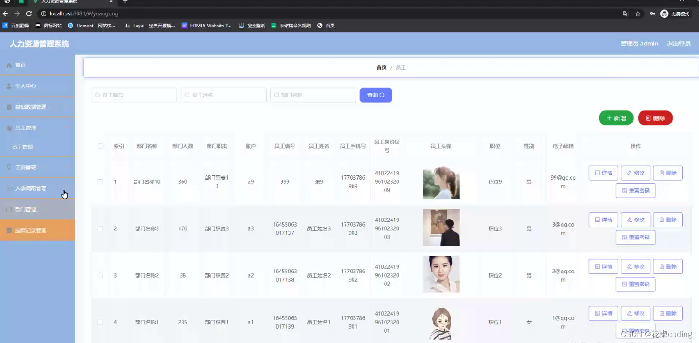This screenshot has width=699, height=343.
Task: Check the select-all checkbox in table header
Action: (100, 146)
